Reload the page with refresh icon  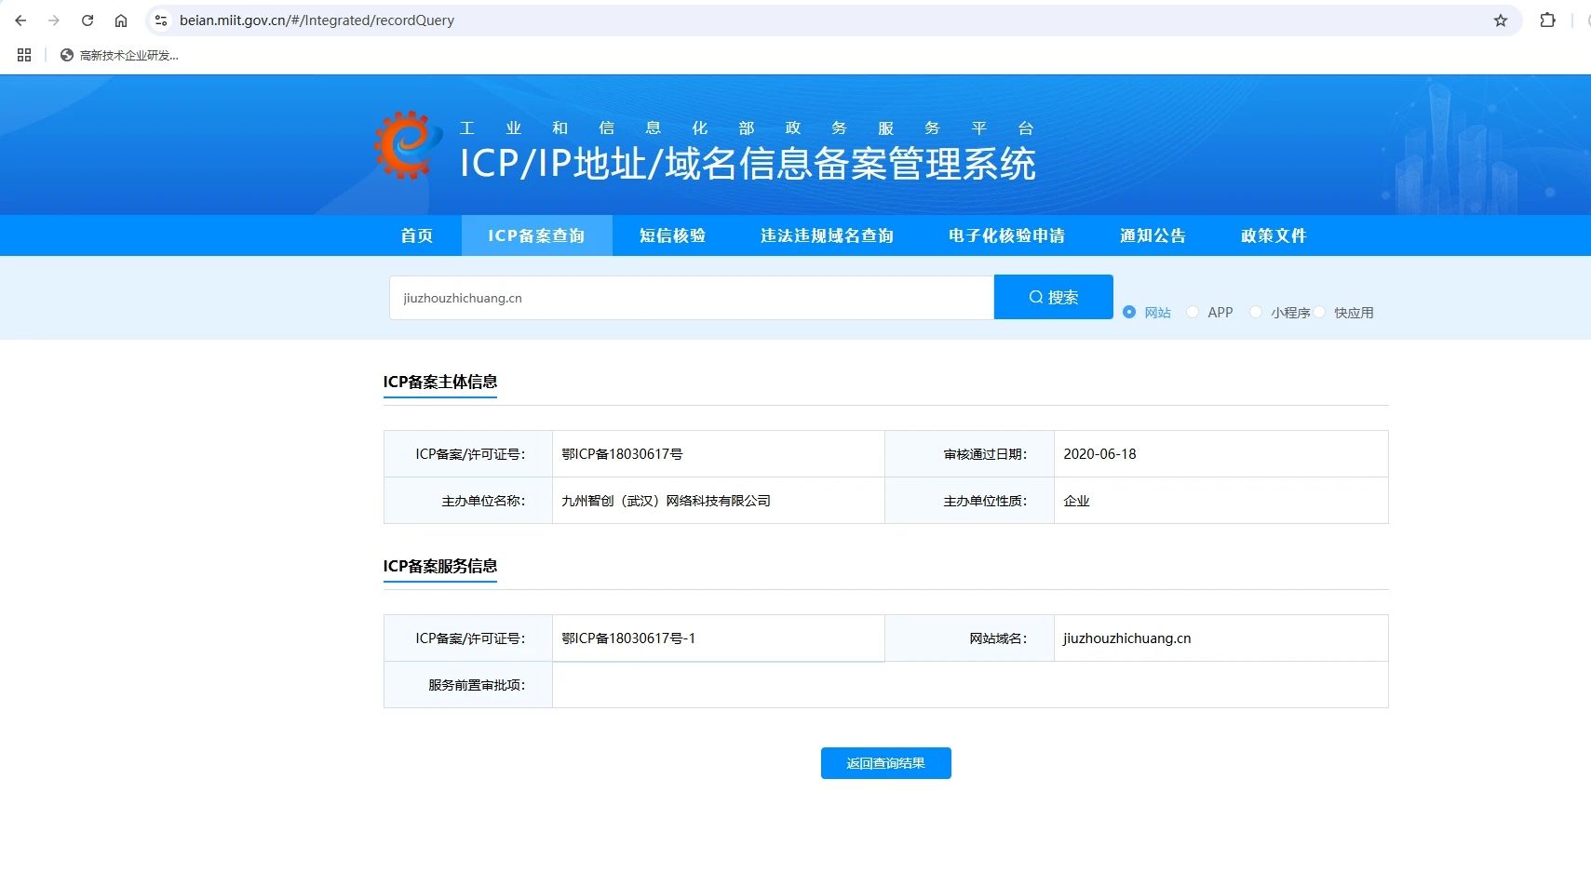[88, 20]
